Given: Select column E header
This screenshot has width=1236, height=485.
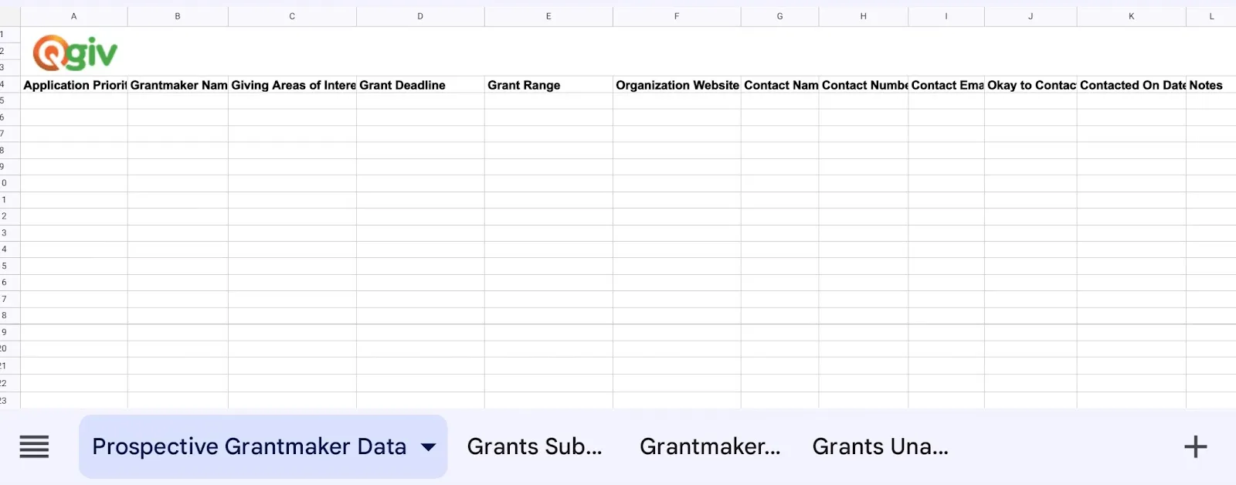Looking at the screenshot, I should [548, 16].
